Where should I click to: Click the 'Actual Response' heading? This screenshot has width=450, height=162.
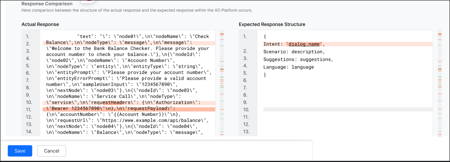[x=40, y=24]
